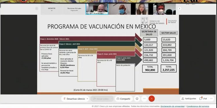
Task: Click the slide title PROGRAMA DE VACUNACIÓN EN MEXICO
Action: (102, 26)
